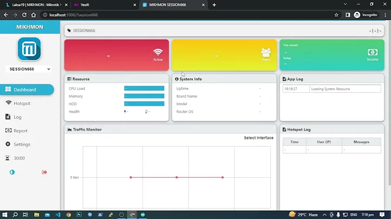Toggle the dark/light theme icon
The image size is (391, 219).
12,172
